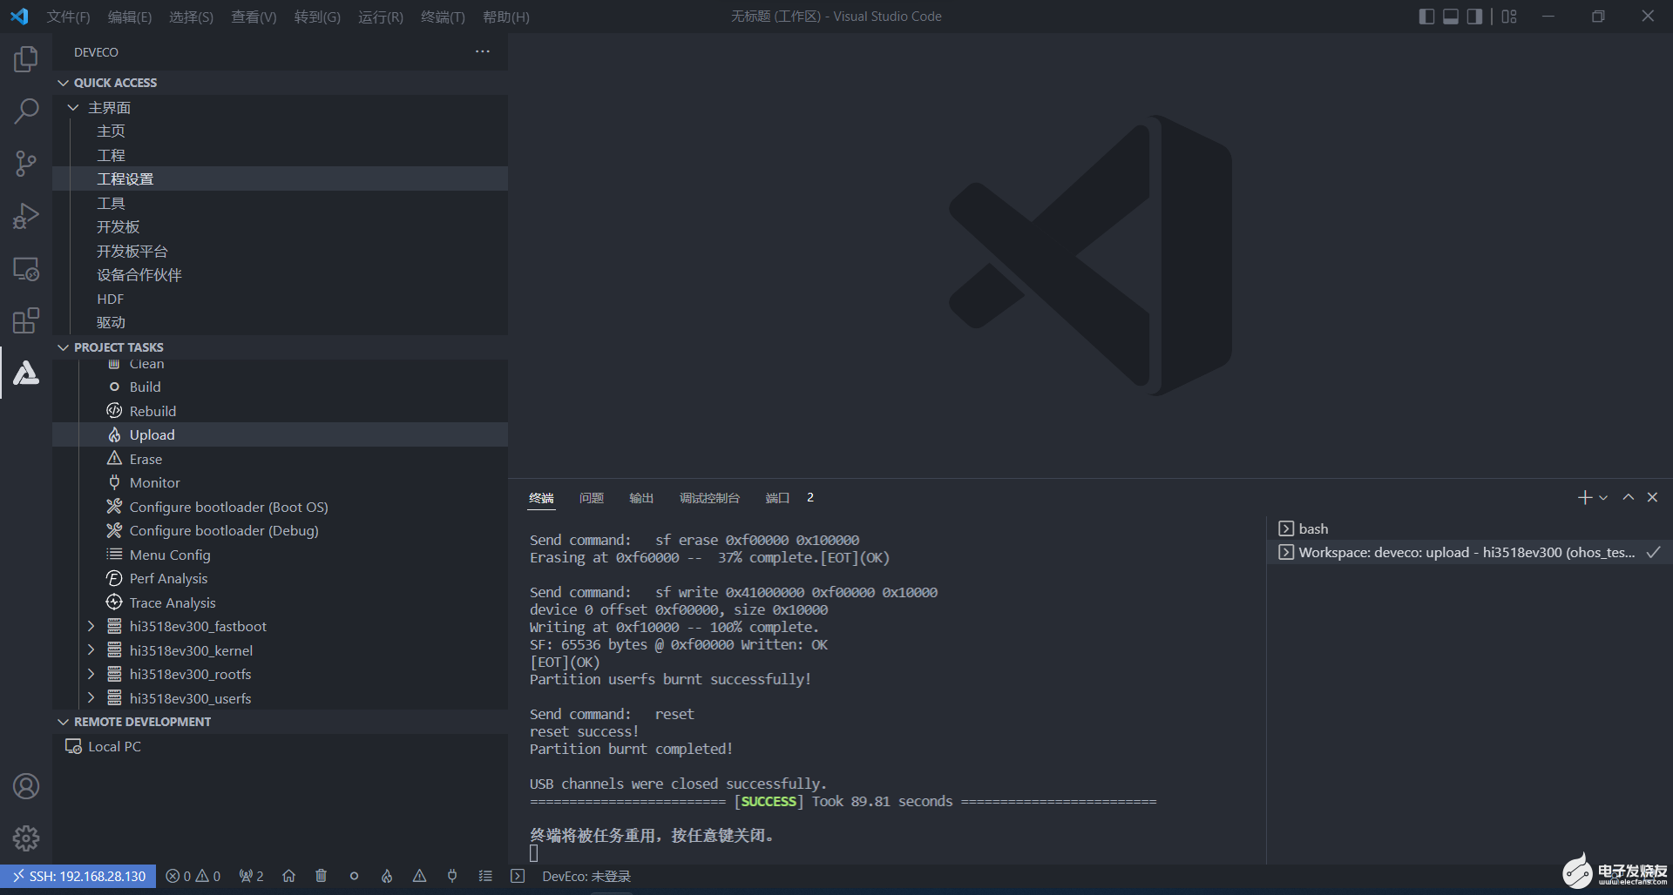Switch to 问题 panel tab
Viewport: 1673px width, 895px height.
click(592, 498)
